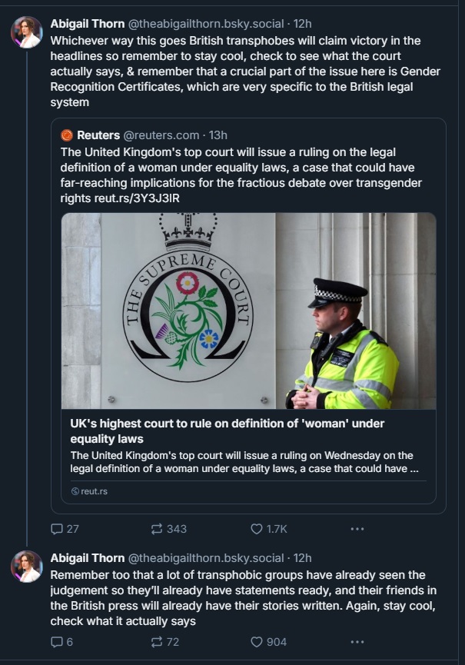
Task: Click the first post's 12h timestamp
Action: coord(302,23)
